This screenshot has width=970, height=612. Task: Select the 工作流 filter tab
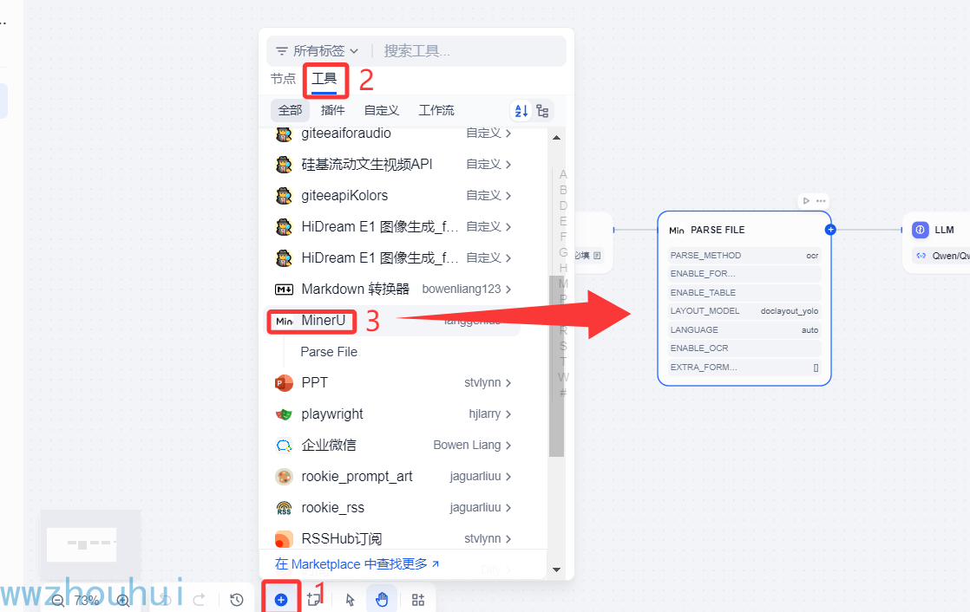(x=436, y=111)
